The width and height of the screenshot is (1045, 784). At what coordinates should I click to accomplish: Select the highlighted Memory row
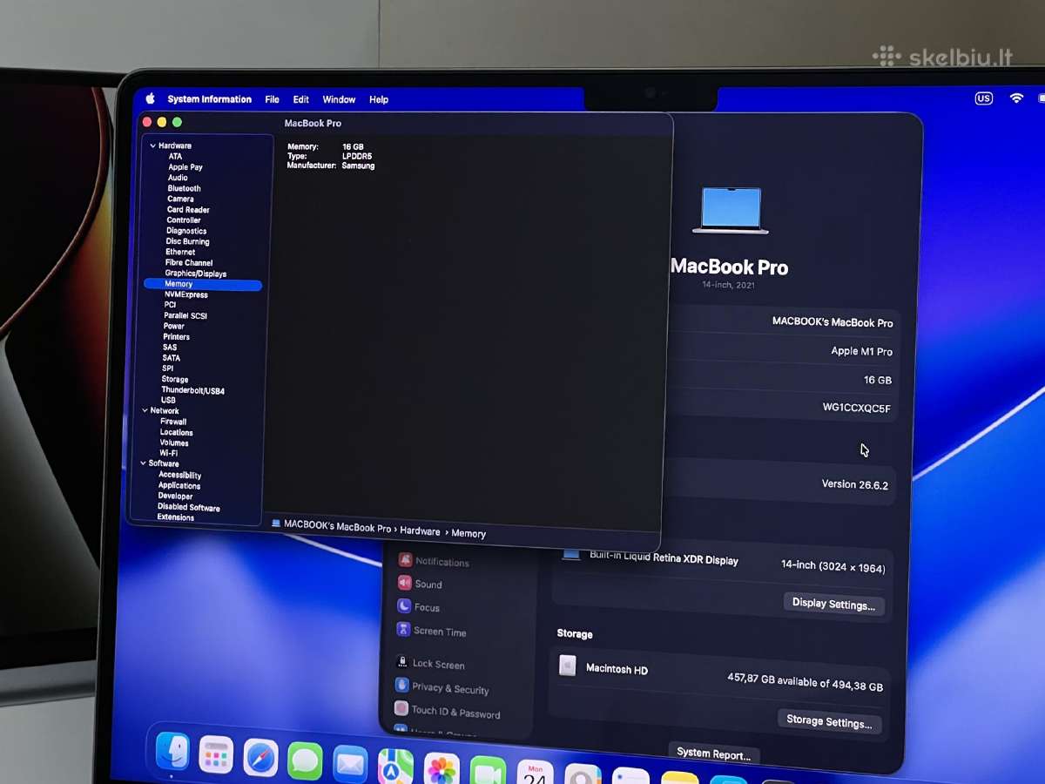pos(202,285)
